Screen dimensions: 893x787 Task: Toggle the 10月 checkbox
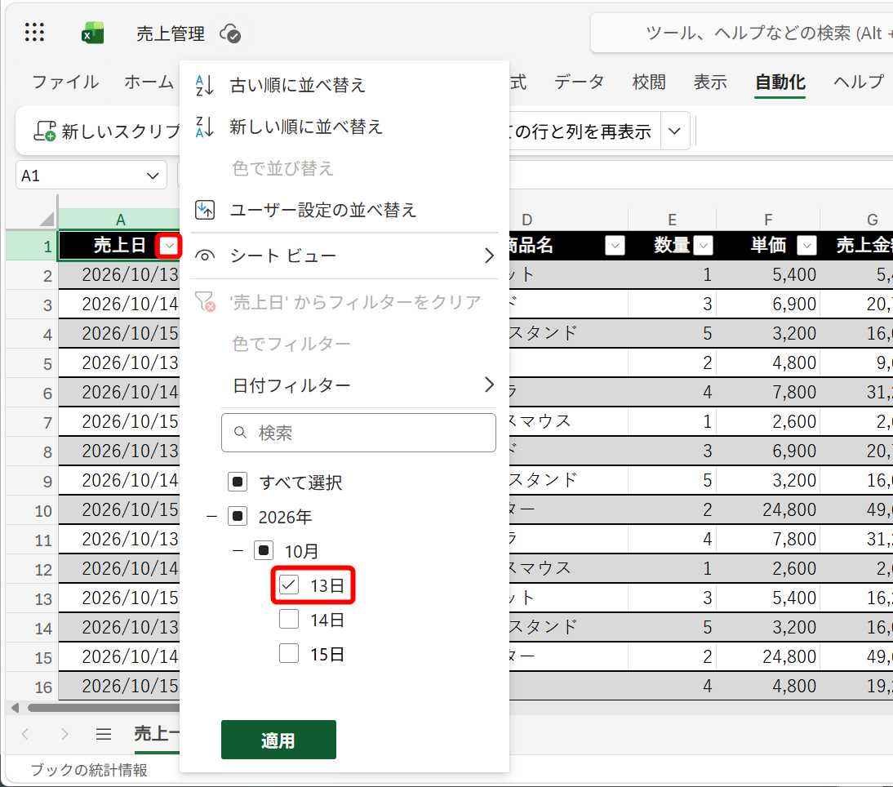pyautogui.click(x=264, y=551)
